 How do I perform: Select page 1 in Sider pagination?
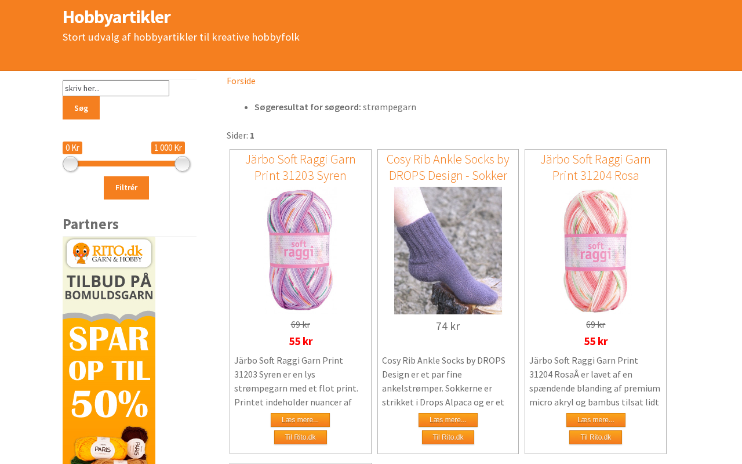point(252,136)
